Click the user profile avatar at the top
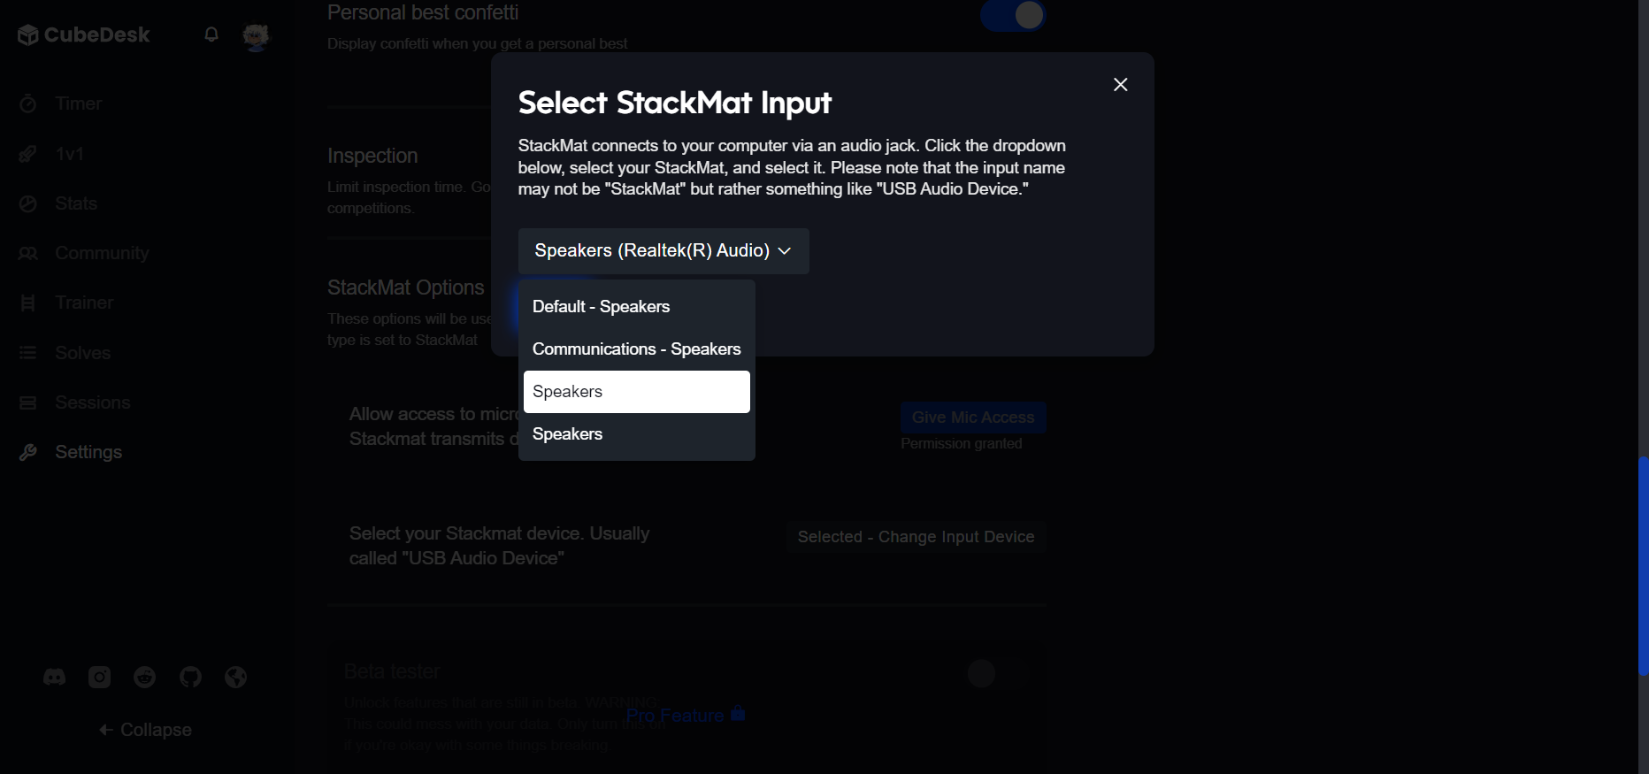The image size is (1649, 774). [x=256, y=36]
